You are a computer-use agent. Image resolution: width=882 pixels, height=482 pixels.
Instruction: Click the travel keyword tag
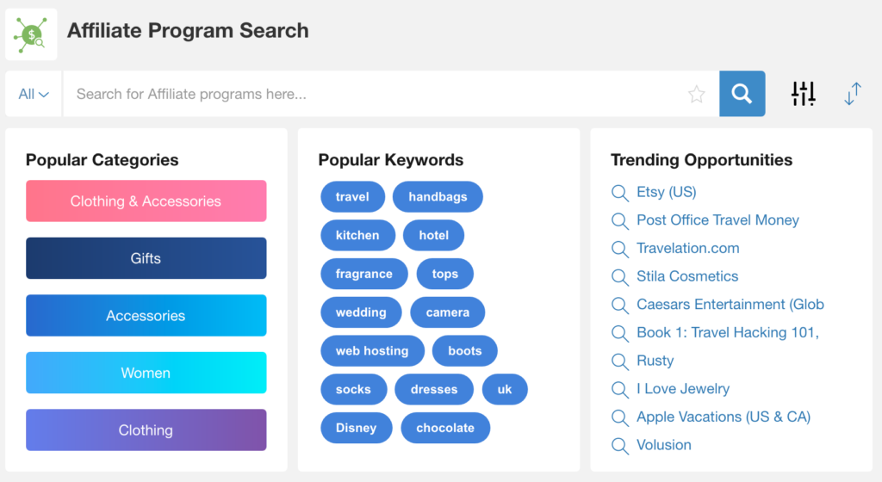click(x=352, y=197)
